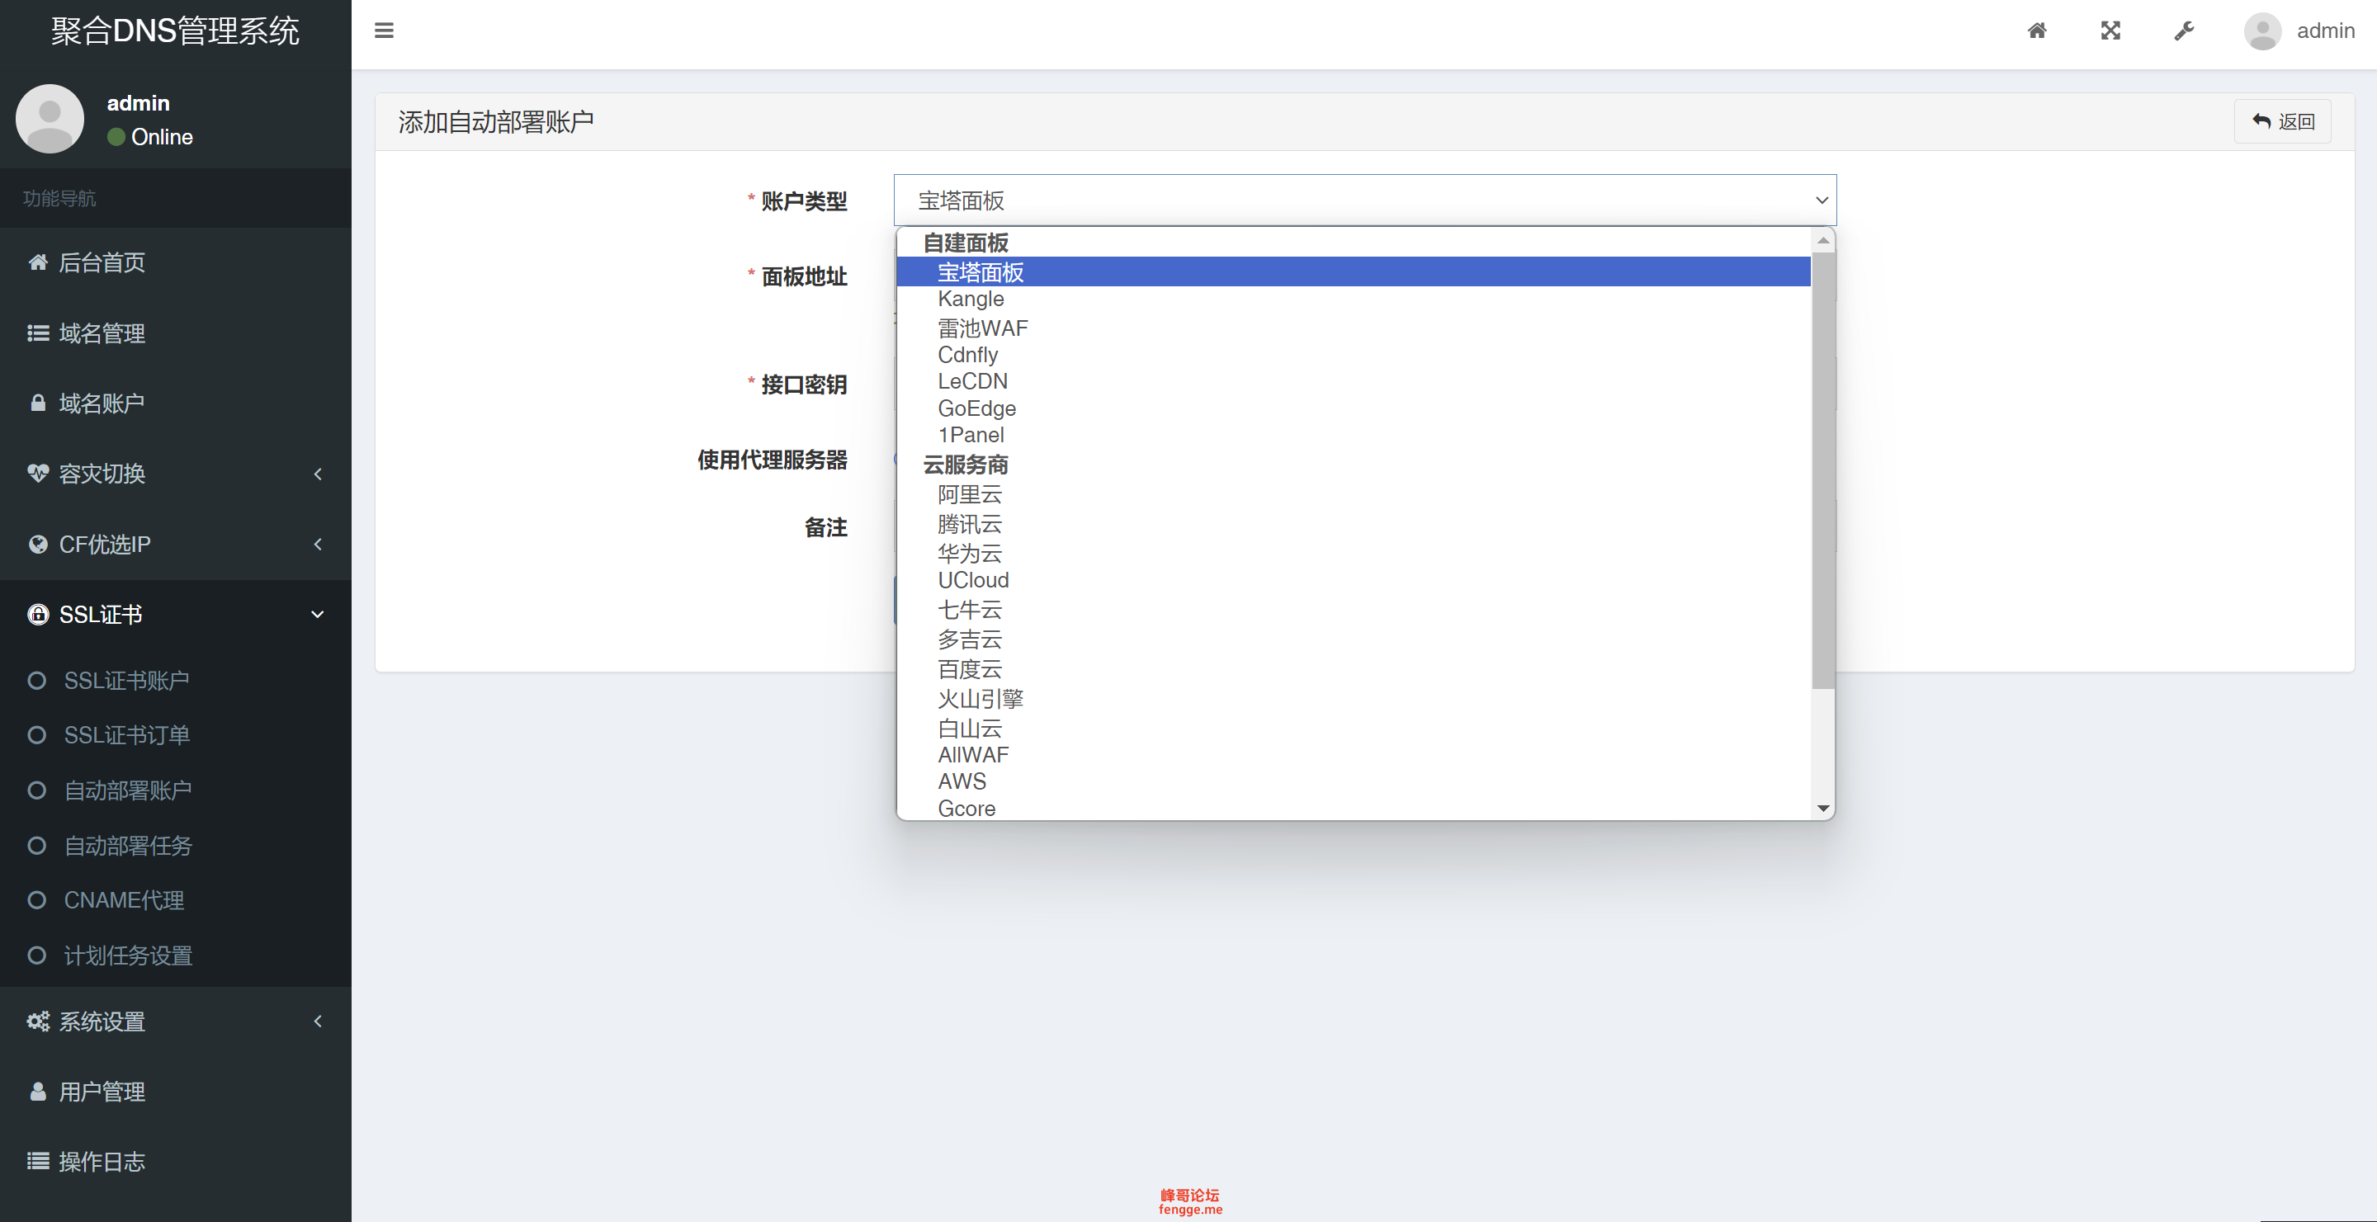The width and height of the screenshot is (2377, 1222).
Task: Click the circle icon beside 自动部署任务
Action: point(37,846)
